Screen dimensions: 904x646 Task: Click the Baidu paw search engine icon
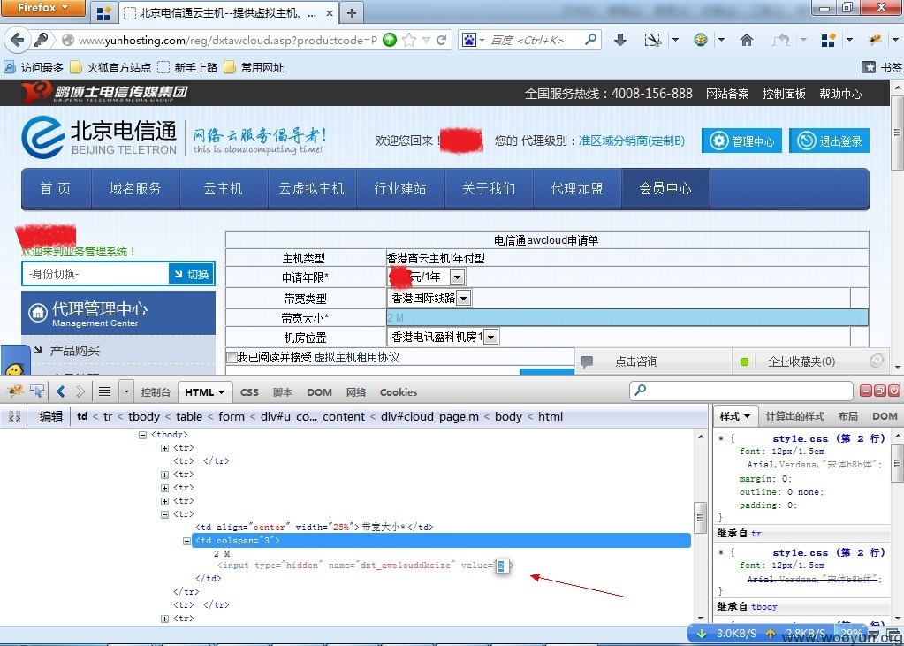pyautogui.click(x=469, y=40)
